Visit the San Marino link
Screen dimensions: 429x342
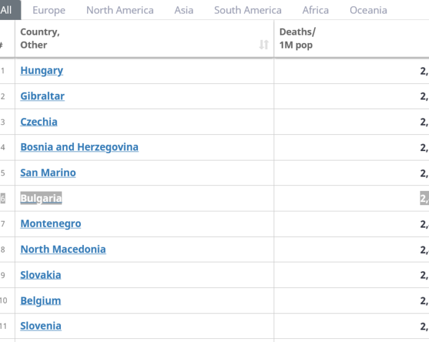[x=48, y=173]
